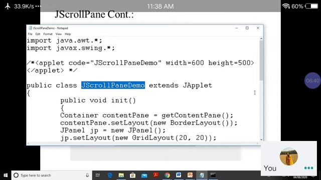Click the word JApplet in code
The width and height of the screenshot is (321, 180).
(x=197, y=85)
